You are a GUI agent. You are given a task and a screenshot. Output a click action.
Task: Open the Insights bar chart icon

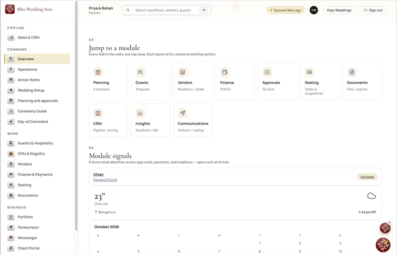[x=140, y=113]
